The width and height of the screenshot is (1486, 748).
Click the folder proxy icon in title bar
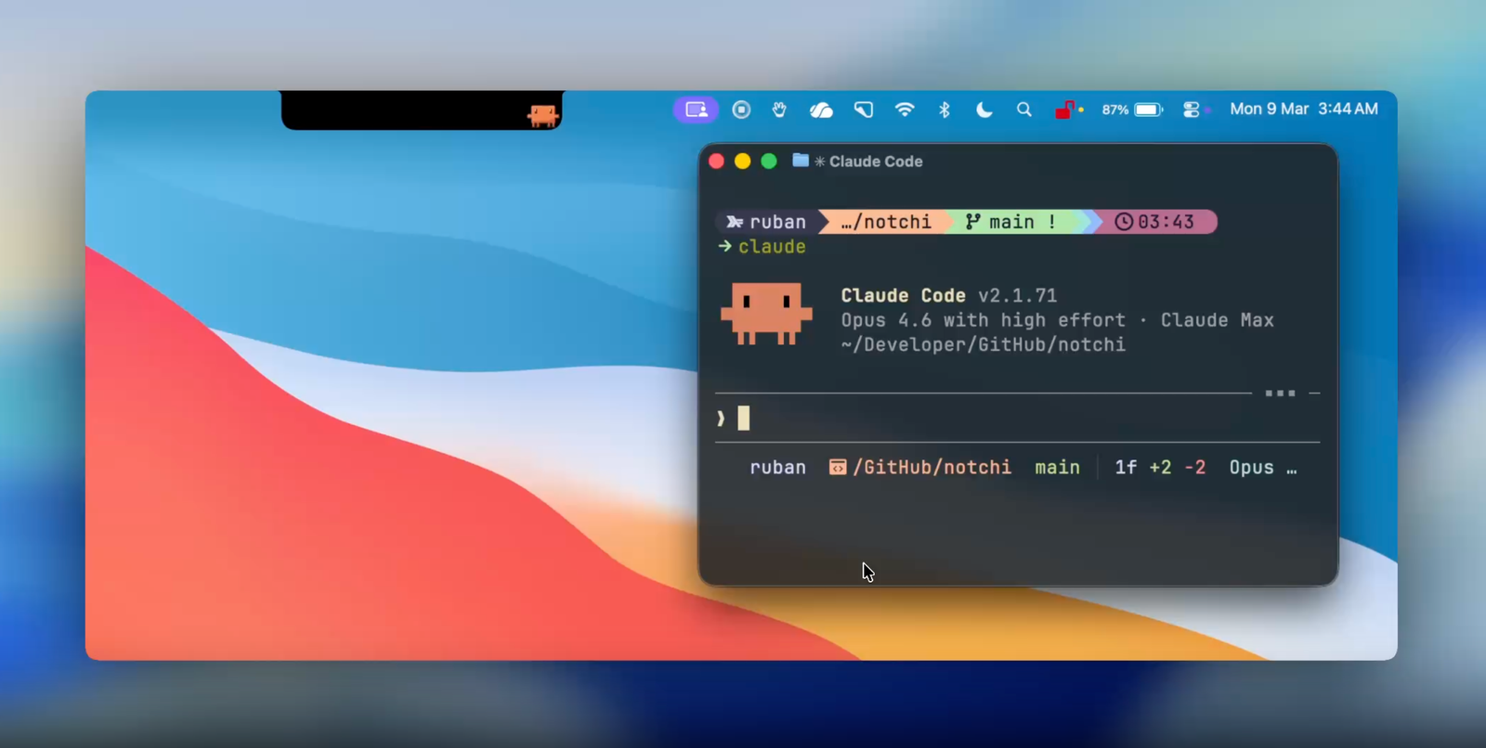point(800,161)
